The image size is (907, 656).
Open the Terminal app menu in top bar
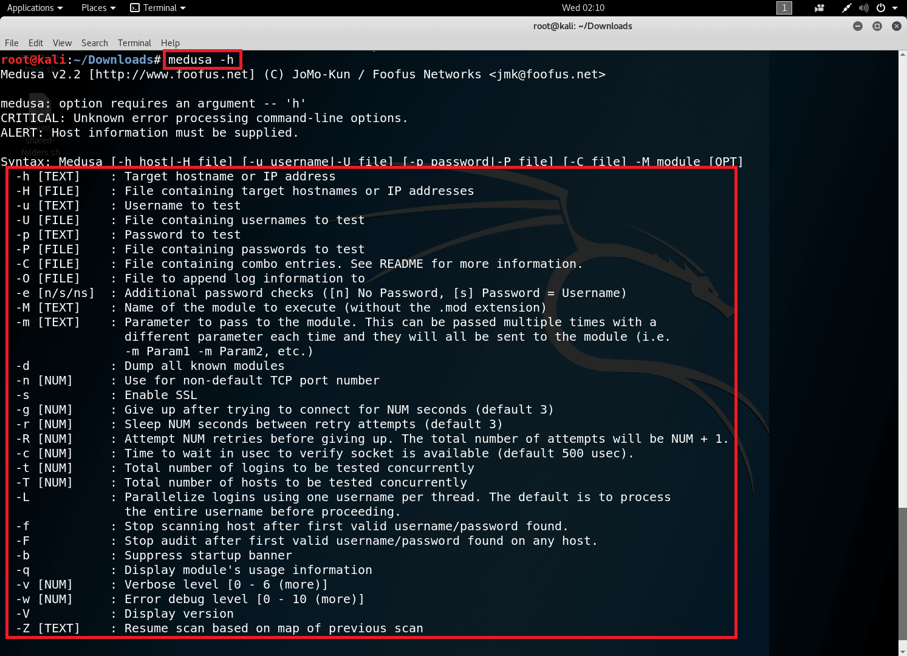pos(158,8)
